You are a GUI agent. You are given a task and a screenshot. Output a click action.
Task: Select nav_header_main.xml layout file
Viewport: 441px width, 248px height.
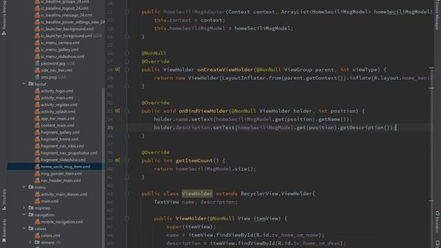[x=58, y=180]
